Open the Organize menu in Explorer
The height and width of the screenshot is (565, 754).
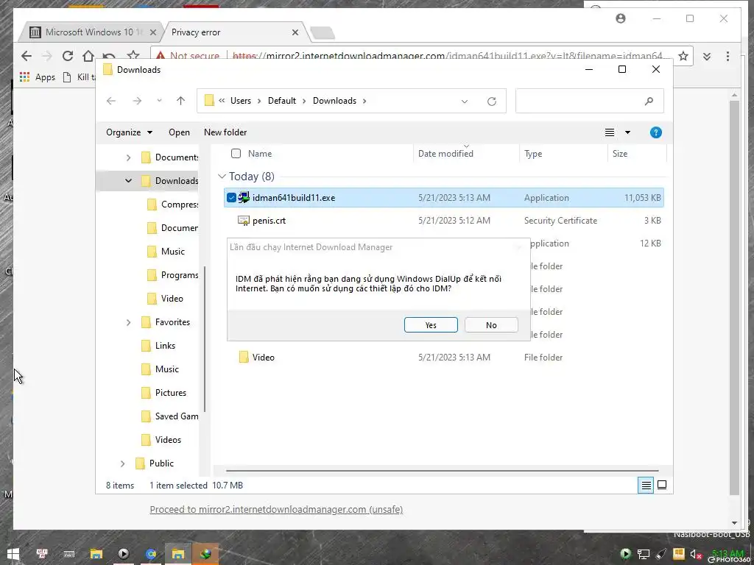click(x=129, y=132)
